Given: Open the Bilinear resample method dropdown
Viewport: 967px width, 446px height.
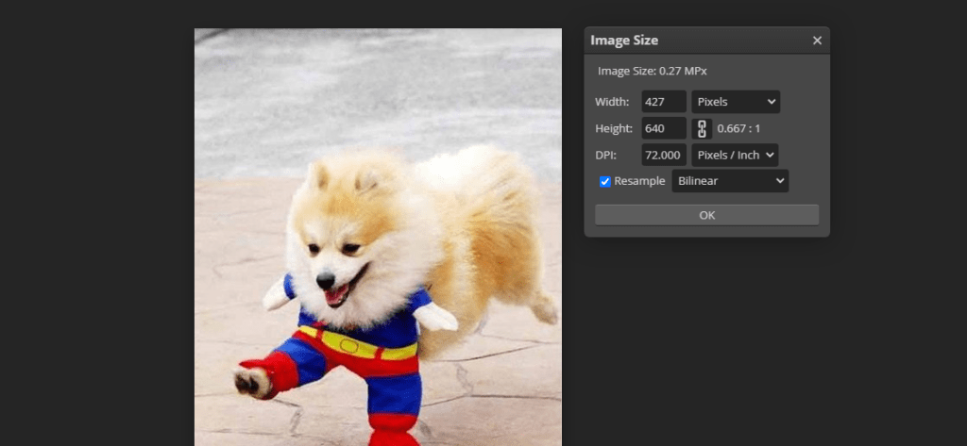Looking at the screenshot, I should [x=730, y=181].
